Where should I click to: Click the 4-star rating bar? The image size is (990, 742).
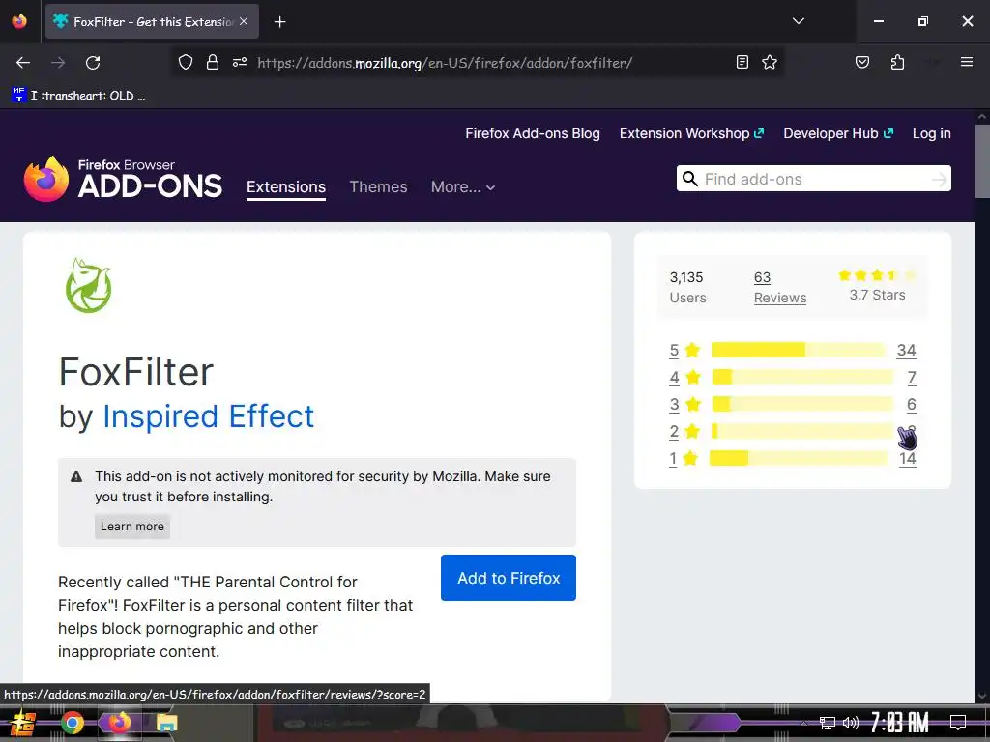802,377
